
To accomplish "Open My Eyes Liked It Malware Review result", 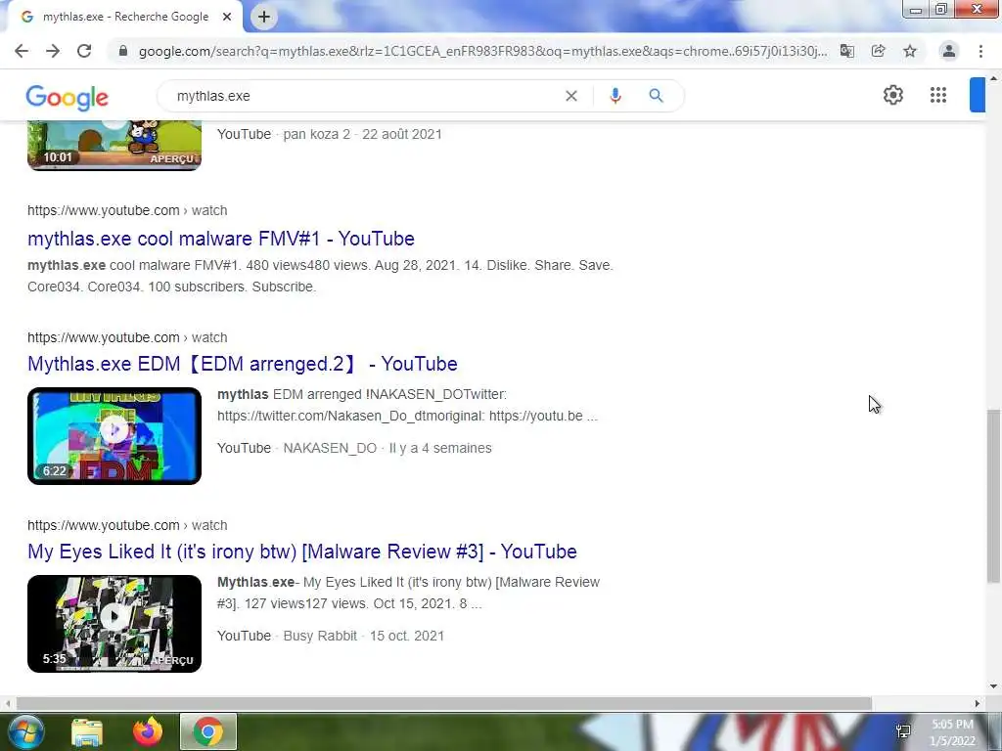I will 302,552.
